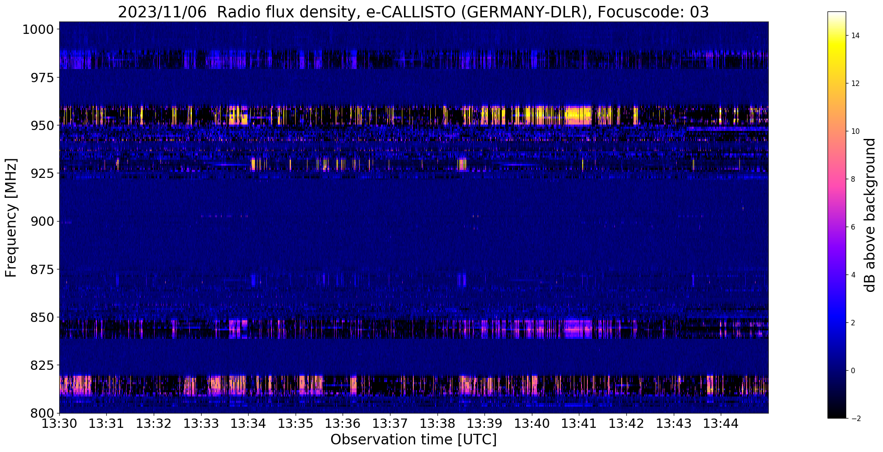883x452 pixels.
Task: Click the plot title mentioning e-CALLISTO GERMANY-DLR
Action: (413, 12)
